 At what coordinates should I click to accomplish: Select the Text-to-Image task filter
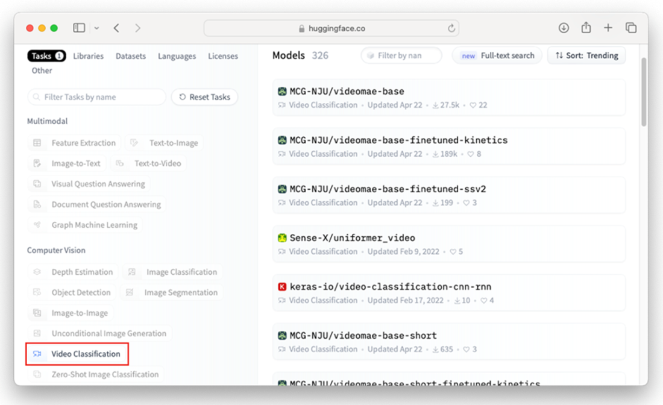tap(164, 143)
